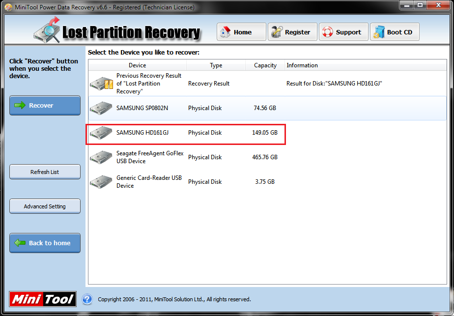This screenshot has height=316, width=454.
Task: Close the MiniTool Power Data Recovery window
Action: 438,5
